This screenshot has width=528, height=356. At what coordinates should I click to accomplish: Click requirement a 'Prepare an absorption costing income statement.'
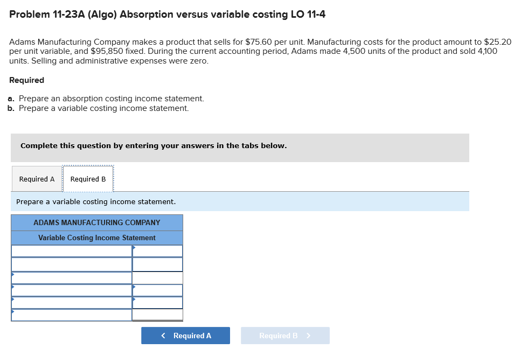pyautogui.click(x=112, y=99)
